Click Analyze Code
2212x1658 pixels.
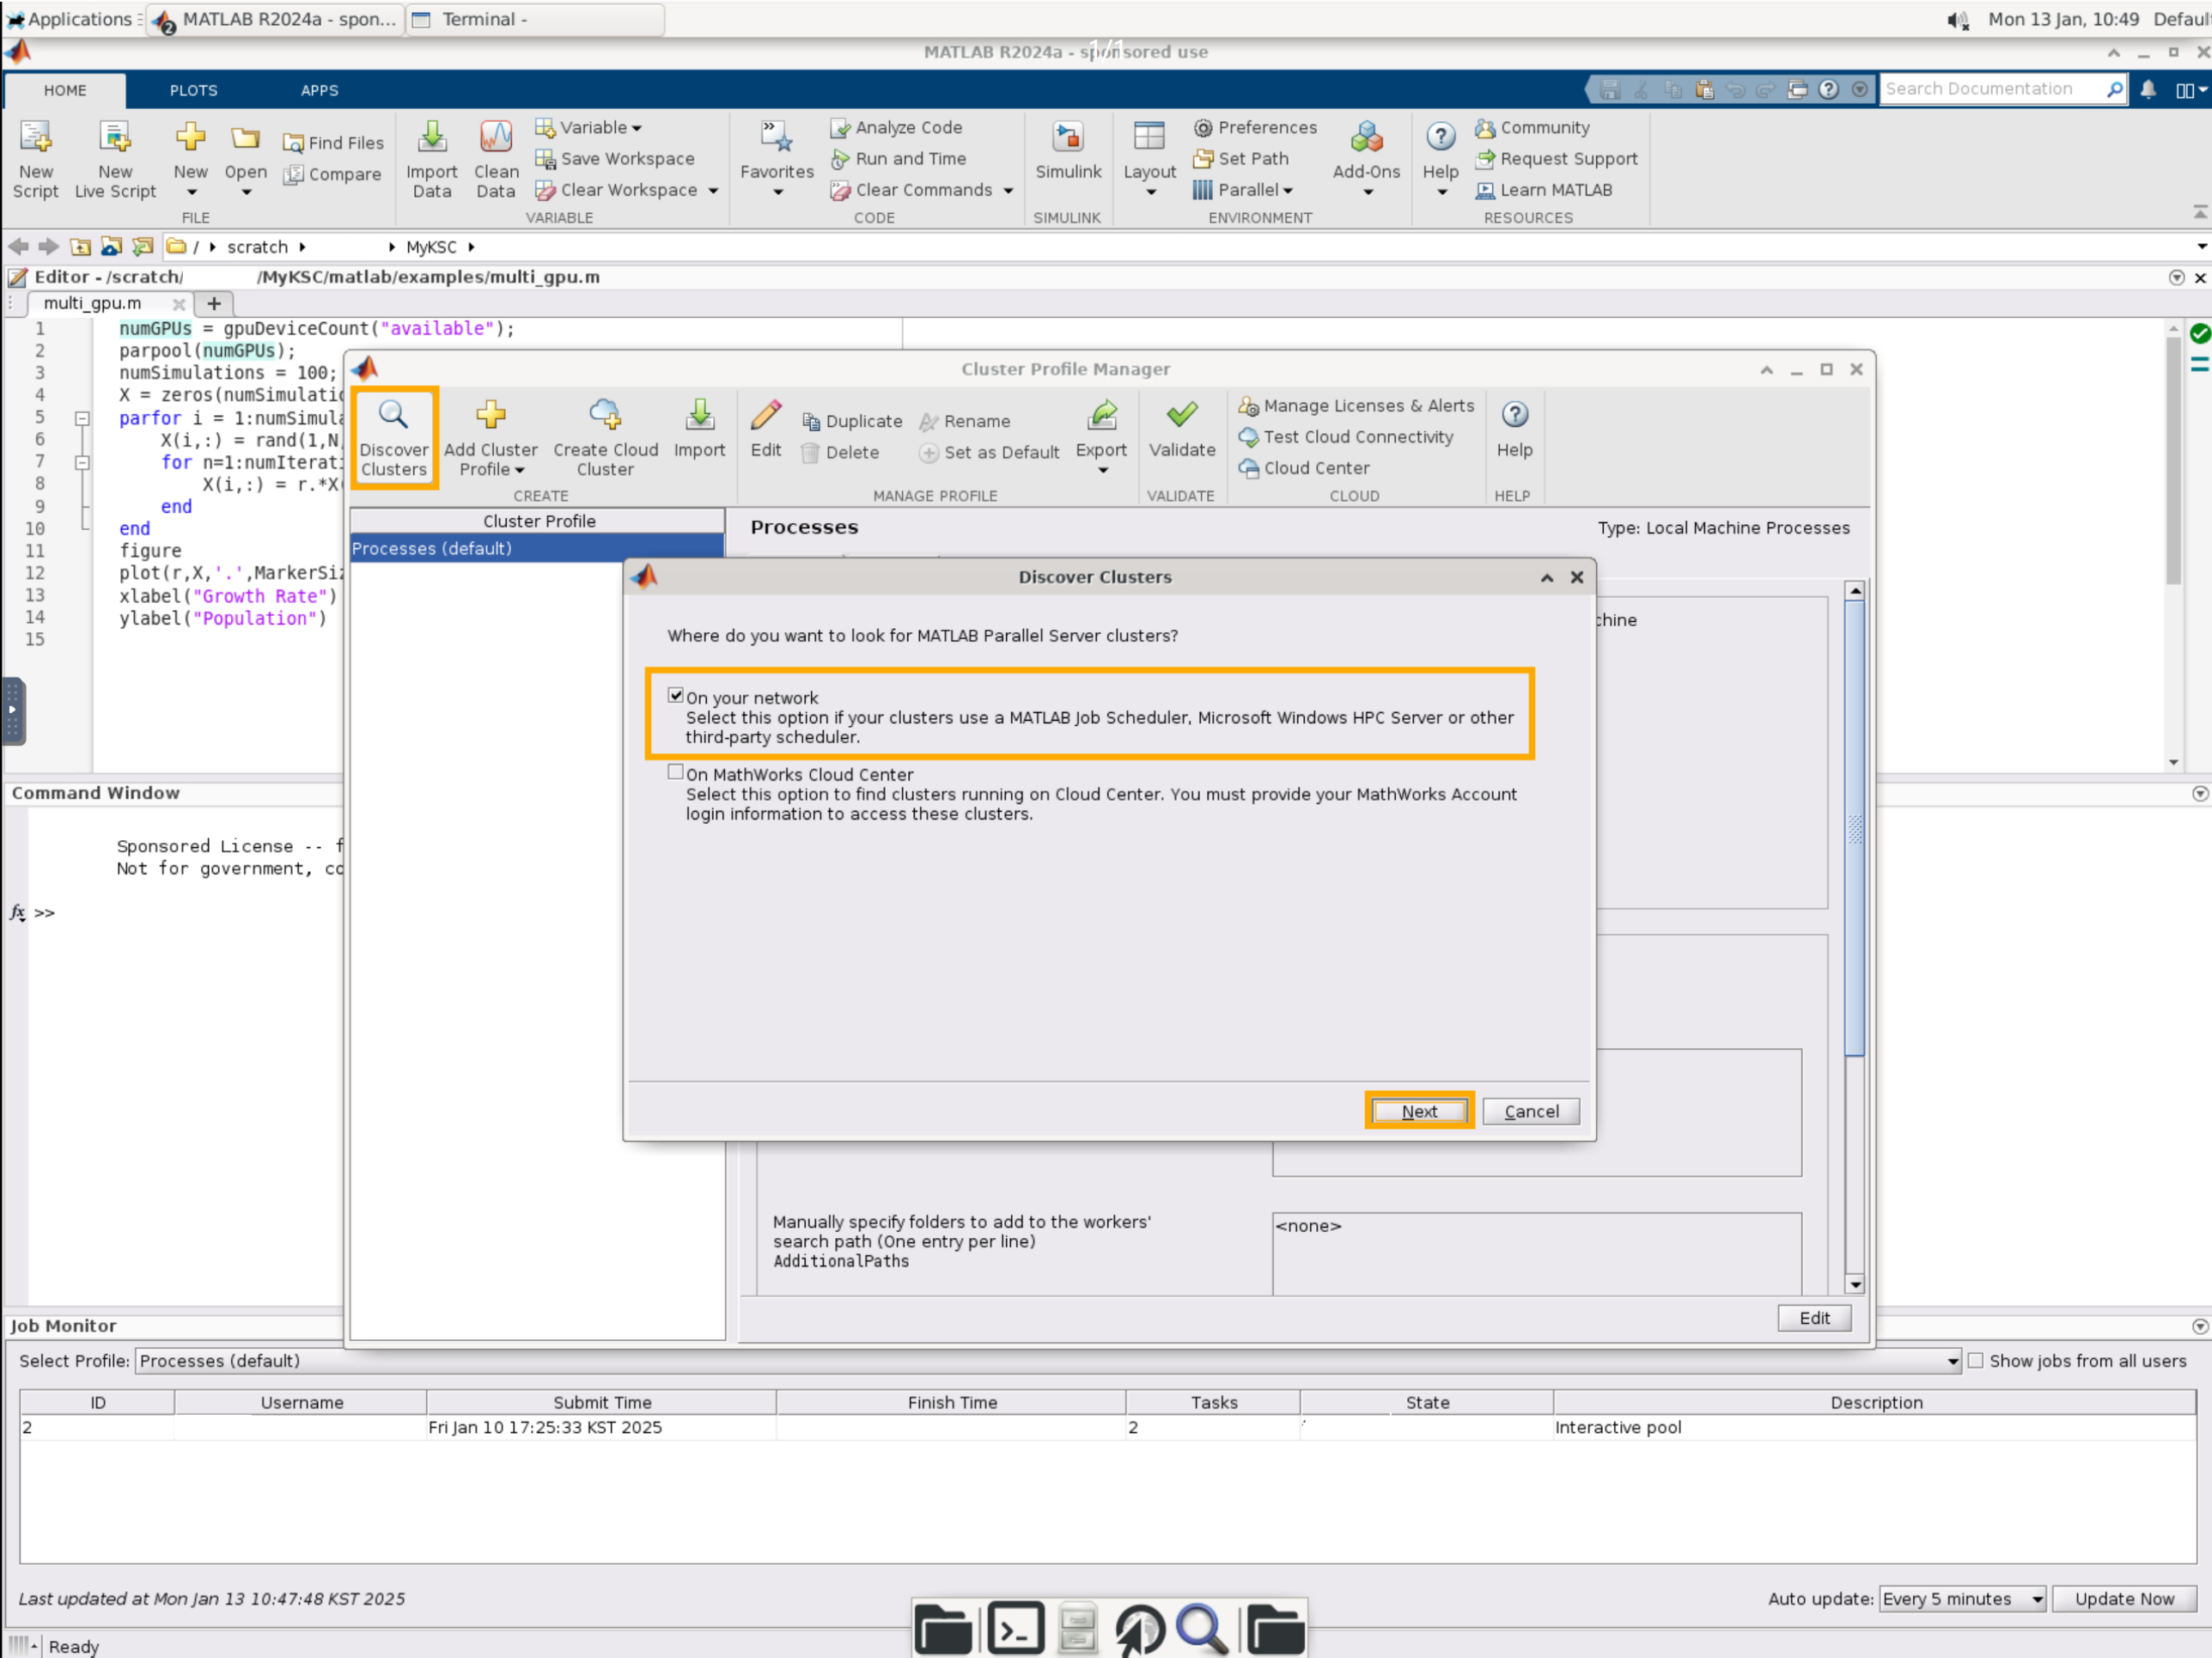[896, 127]
